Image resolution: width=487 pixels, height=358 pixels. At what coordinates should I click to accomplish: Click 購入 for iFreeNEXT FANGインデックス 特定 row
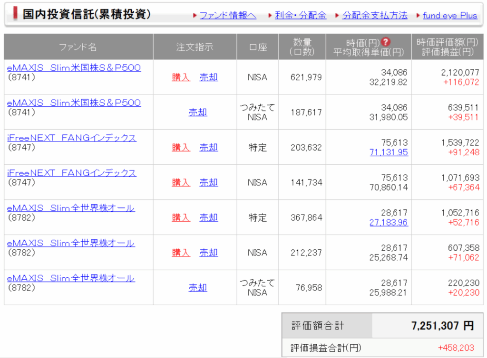181,147
